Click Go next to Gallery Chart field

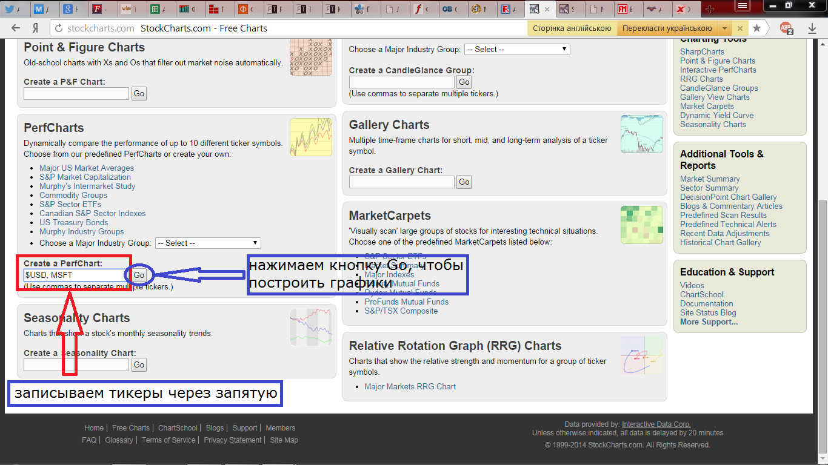(464, 182)
